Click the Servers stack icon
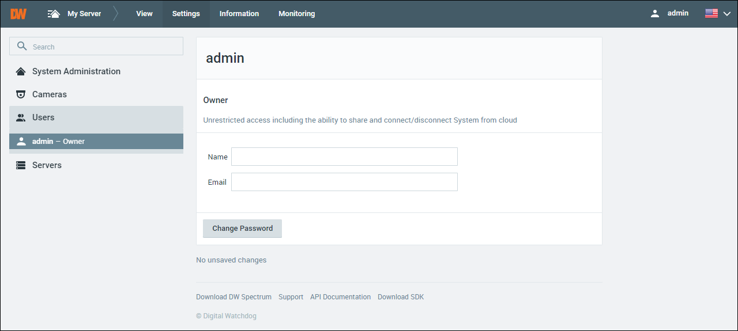The width and height of the screenshot is (738, 331). pyautogui.click(x=21, y=165)
